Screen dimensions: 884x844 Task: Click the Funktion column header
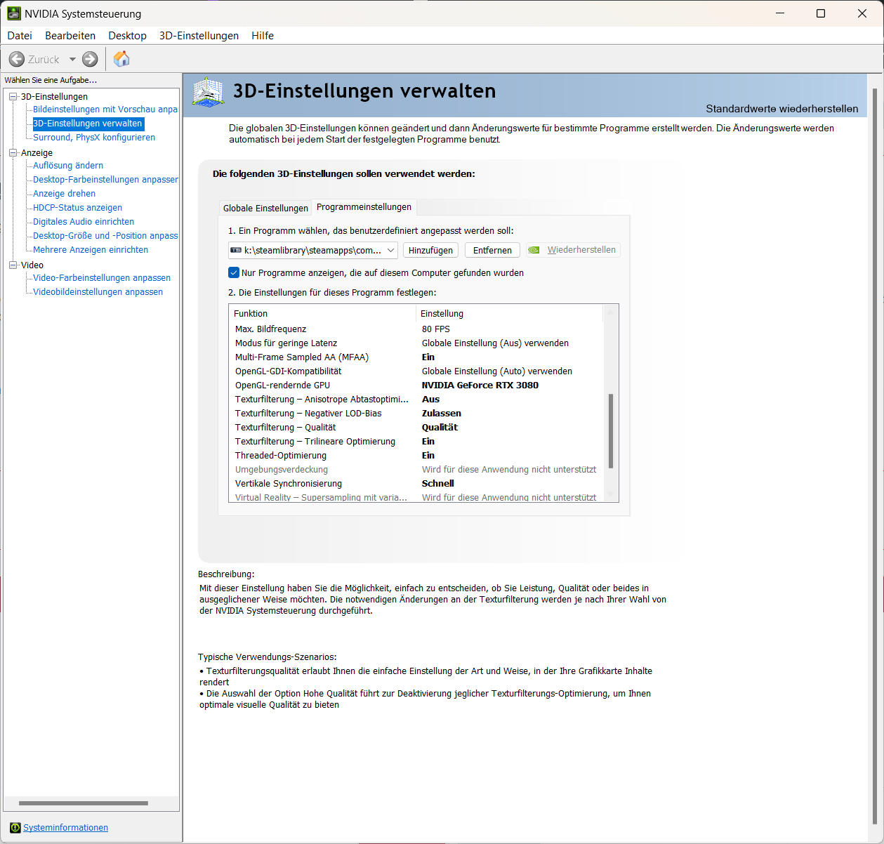322,314
